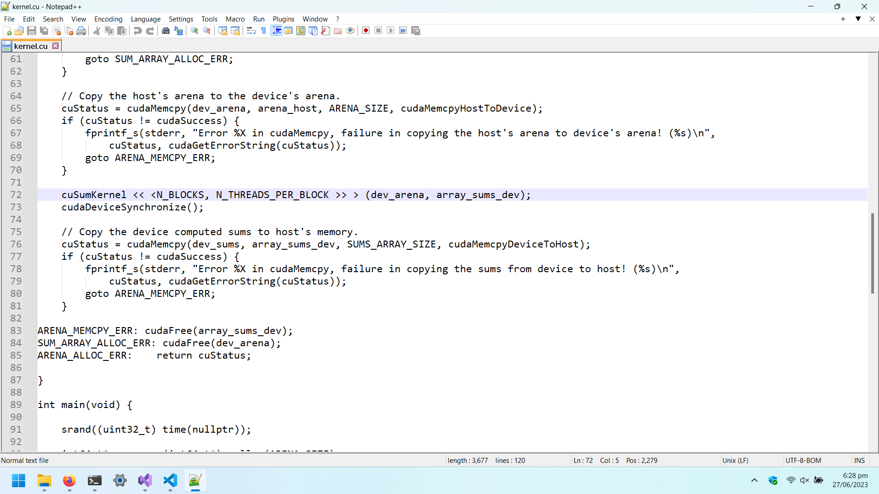Toggle Show All Characters pilcrow button
The height and width of the screenshot is (494, 879).
coord(264,31)
